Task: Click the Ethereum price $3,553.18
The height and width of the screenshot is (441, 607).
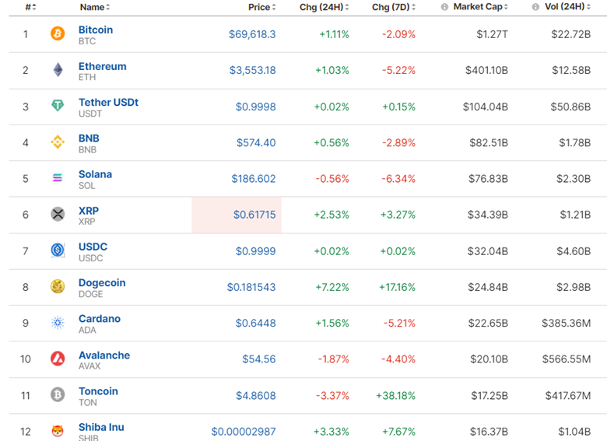Action: (x=252, y=71)
